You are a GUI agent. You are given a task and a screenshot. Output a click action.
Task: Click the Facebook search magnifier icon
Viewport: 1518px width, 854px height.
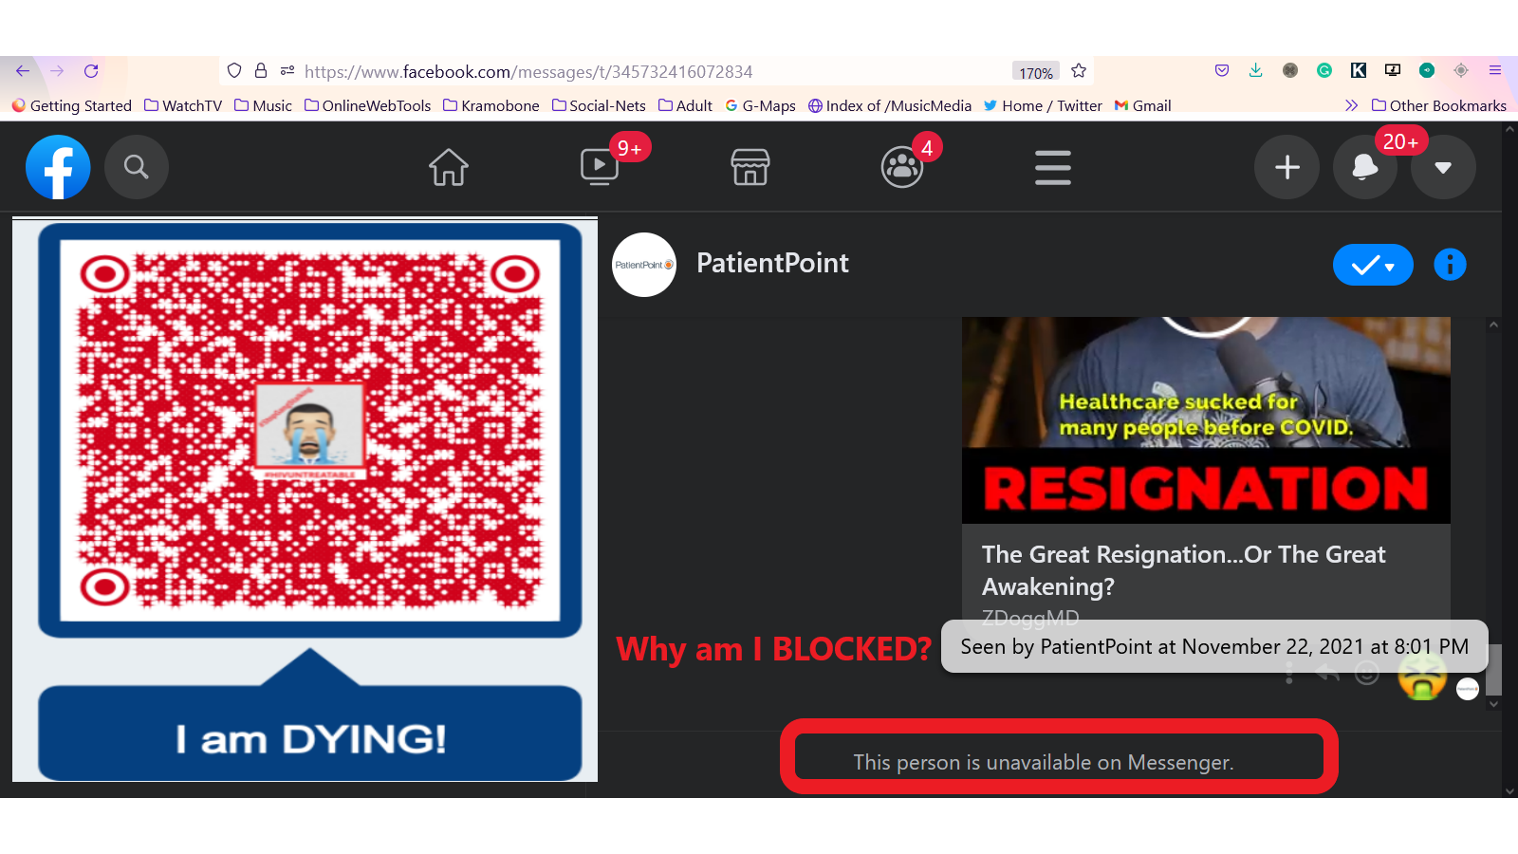pyautogui.click(x=137, y=167)
